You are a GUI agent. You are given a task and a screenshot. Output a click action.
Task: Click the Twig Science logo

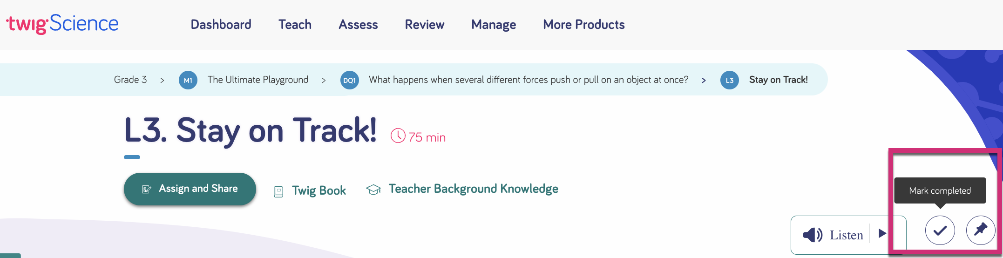click(x=62, y=24)
